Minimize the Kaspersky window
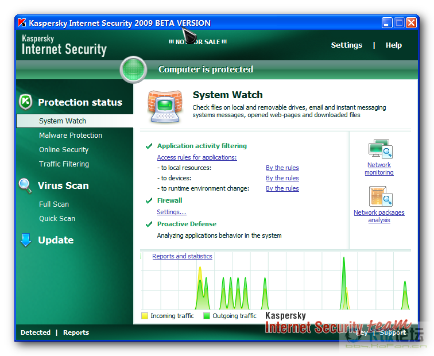Screen dimensions: 434x356 tap(387, 23)
